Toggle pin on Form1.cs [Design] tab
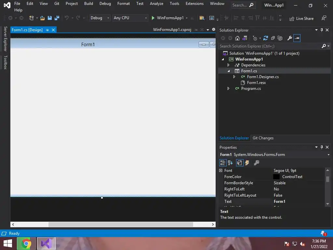 [47, 30]
